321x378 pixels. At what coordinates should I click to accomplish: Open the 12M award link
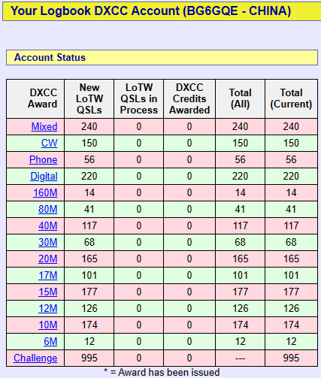(48, 308)
